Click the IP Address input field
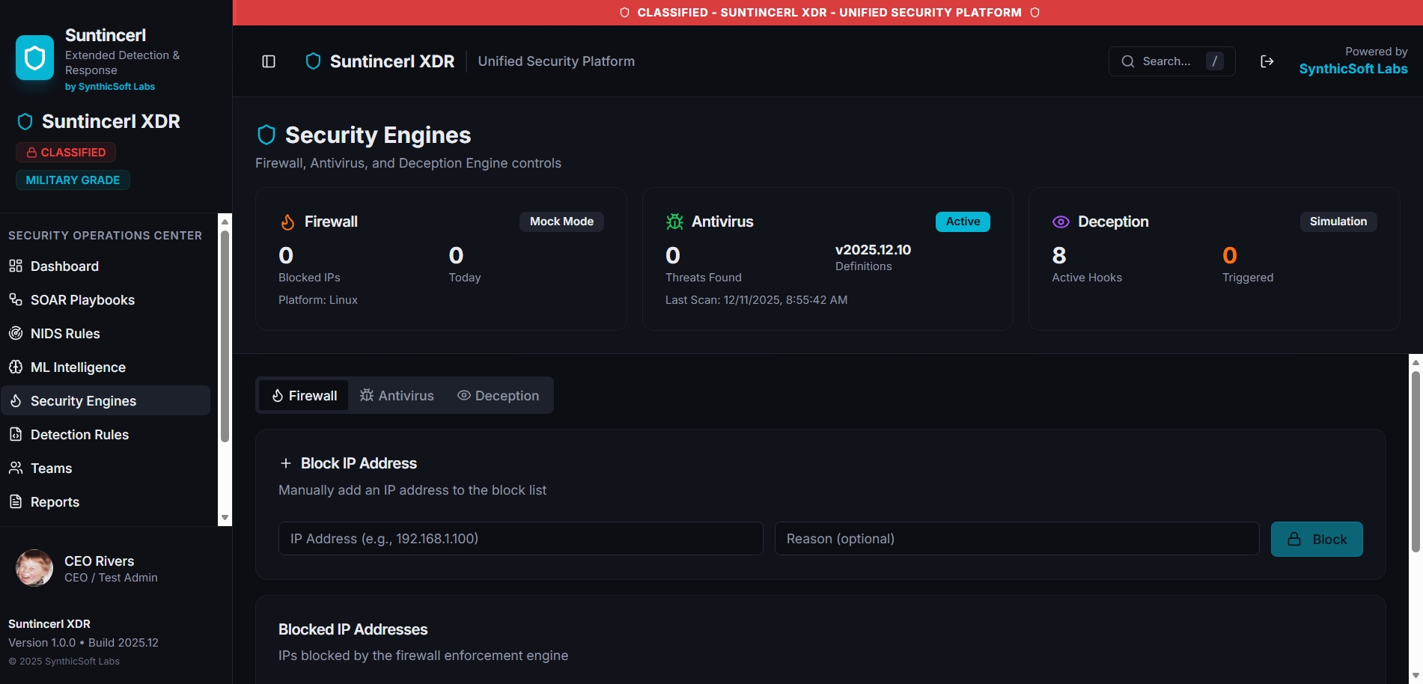This screenshot has width=1423, height=684. [520, 538]
